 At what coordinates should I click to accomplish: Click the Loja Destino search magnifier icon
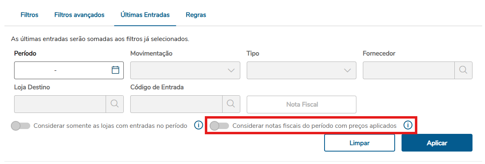click(x=115, y=104)
